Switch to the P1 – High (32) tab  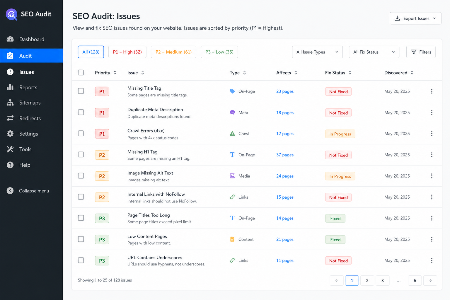pyautogui.click(x=127, y=52)
